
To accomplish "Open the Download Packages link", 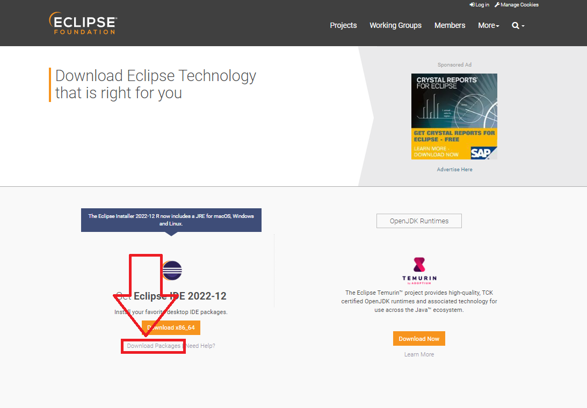I will (x=154, y=346).
